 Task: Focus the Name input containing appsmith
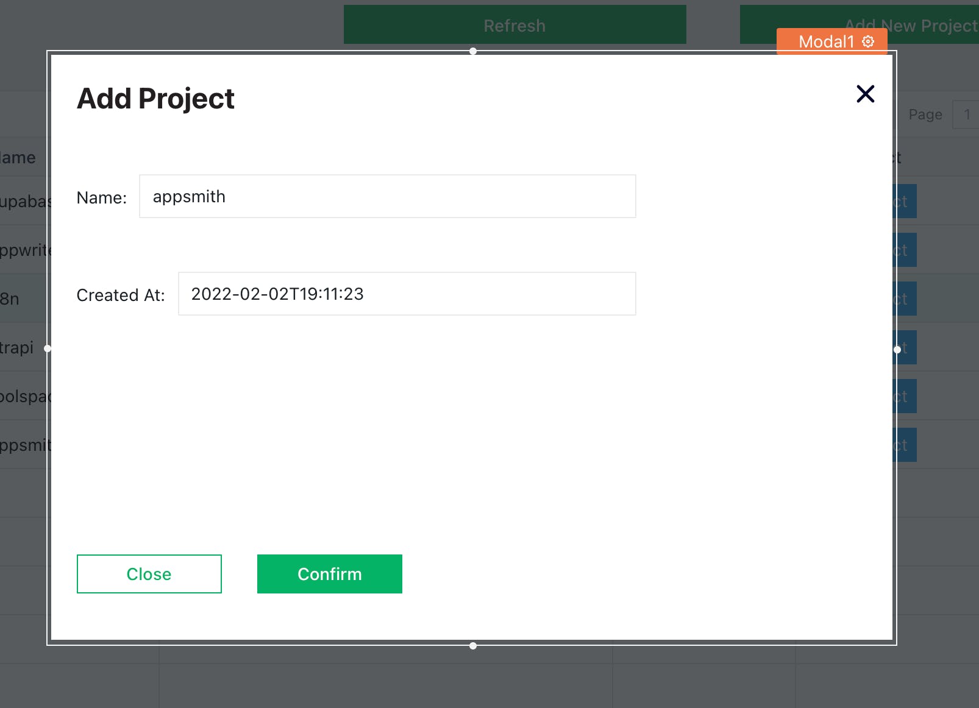pos(387,196)
